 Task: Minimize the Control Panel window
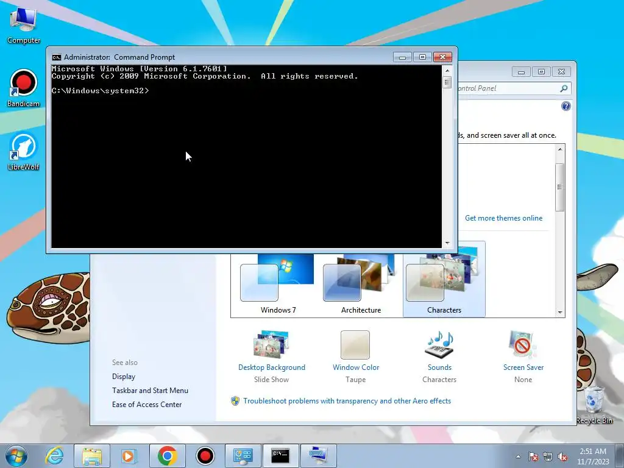point(522,72)
